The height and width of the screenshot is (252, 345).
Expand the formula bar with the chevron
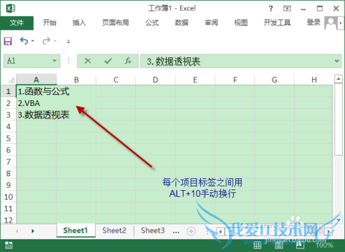point(337,61)
